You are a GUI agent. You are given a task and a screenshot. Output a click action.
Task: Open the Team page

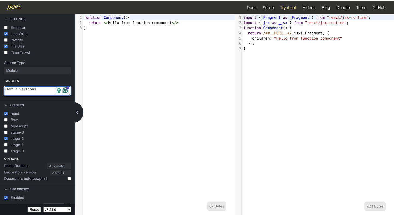tap(361, 8)
